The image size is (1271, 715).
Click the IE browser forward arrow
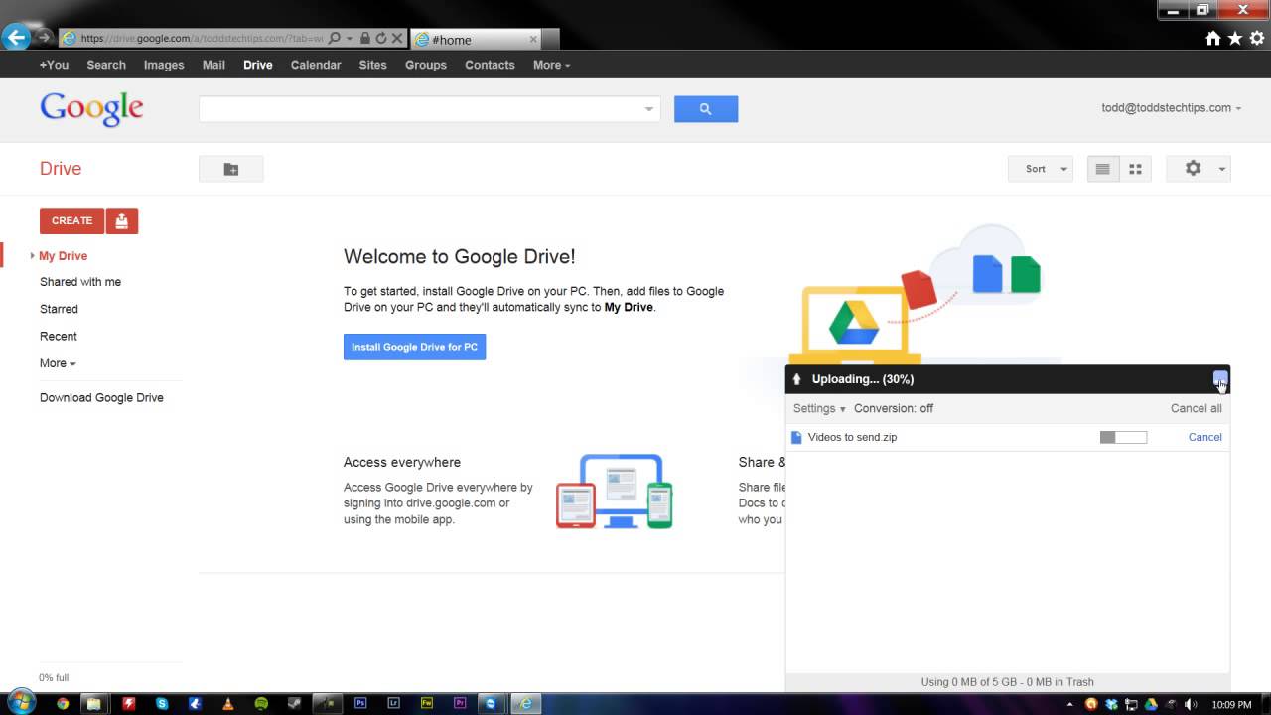click(x=44, y=38)
